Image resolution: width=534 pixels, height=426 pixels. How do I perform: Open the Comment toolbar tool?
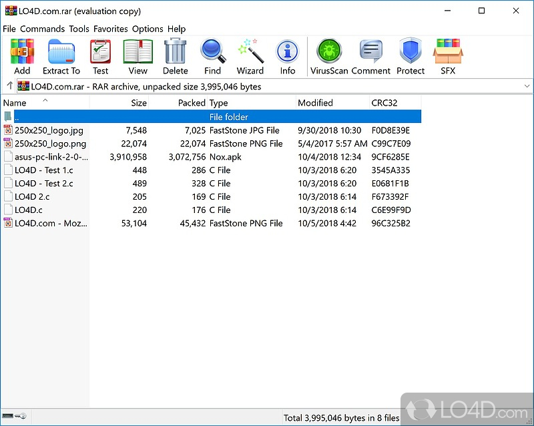(371, 56)
